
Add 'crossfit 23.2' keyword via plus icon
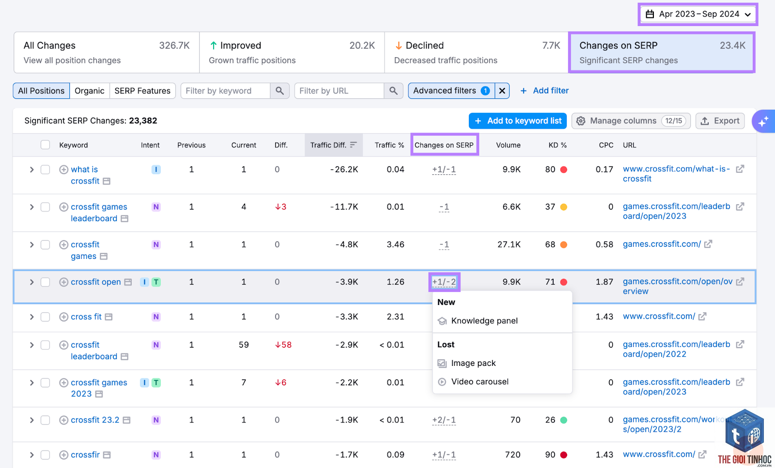tap(63, 420)
